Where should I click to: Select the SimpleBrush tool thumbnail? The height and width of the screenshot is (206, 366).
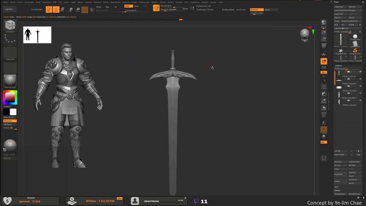coord(355,51)
